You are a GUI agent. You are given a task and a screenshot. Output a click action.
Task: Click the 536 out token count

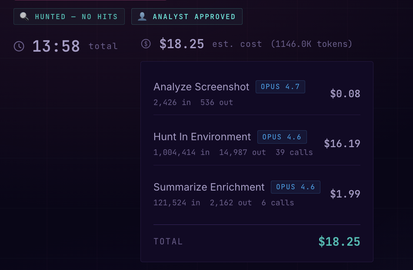pyautogui.click(x=216, y=102)
